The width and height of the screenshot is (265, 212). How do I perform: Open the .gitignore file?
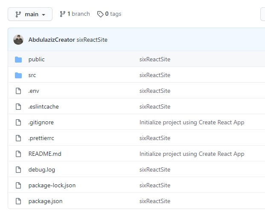pos(41,123)
